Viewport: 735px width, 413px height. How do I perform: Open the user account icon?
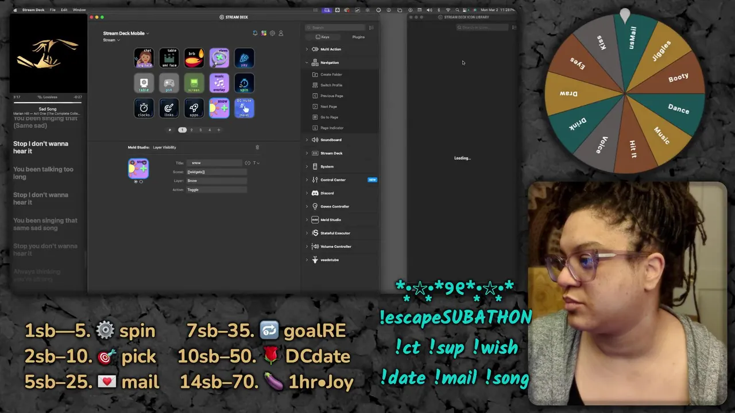point(281,33)
